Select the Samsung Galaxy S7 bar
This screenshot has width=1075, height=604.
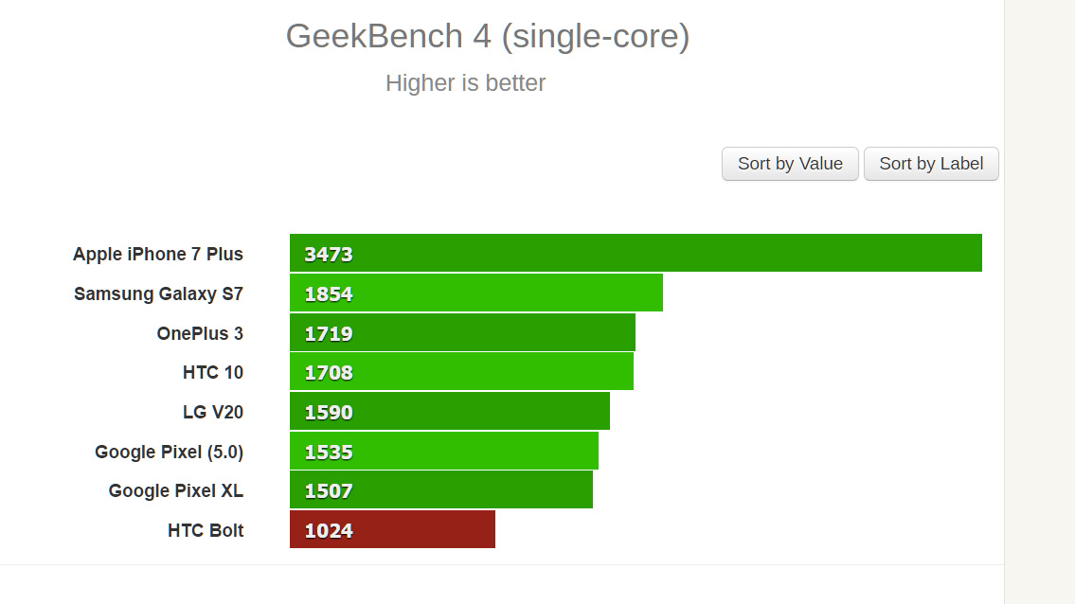tap(475, 293)
